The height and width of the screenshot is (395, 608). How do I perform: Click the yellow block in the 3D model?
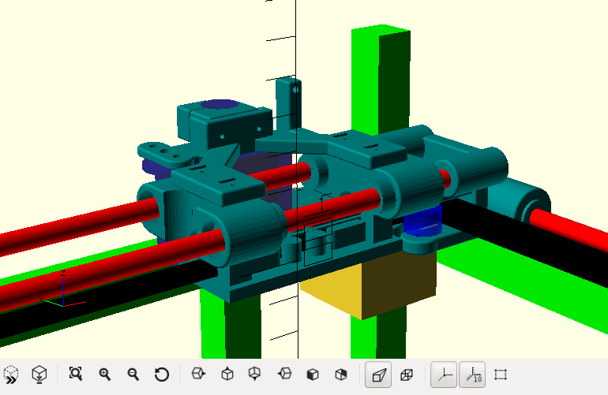369,286
